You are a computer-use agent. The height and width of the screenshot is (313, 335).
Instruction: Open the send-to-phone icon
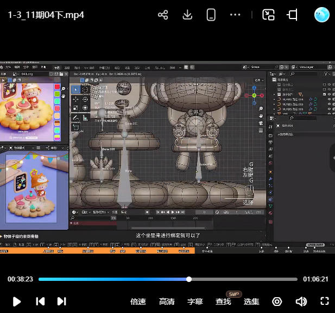coord(211,15)
